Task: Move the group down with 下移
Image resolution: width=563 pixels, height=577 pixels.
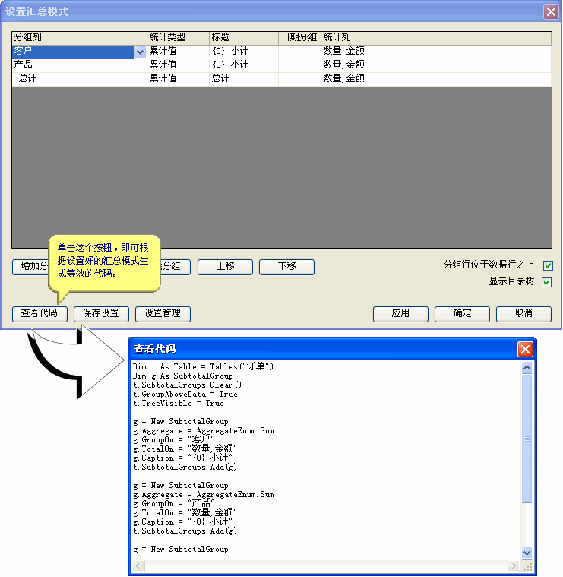Action: (x=286, y=267)
